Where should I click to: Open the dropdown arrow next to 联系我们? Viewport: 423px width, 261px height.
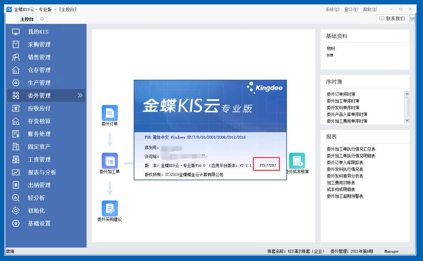(412, 19)
